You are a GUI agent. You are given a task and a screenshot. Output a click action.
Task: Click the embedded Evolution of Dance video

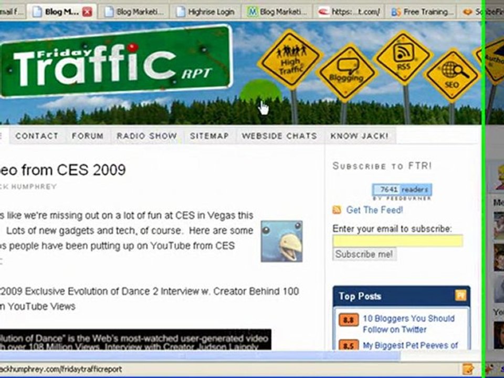click(135, 340)
